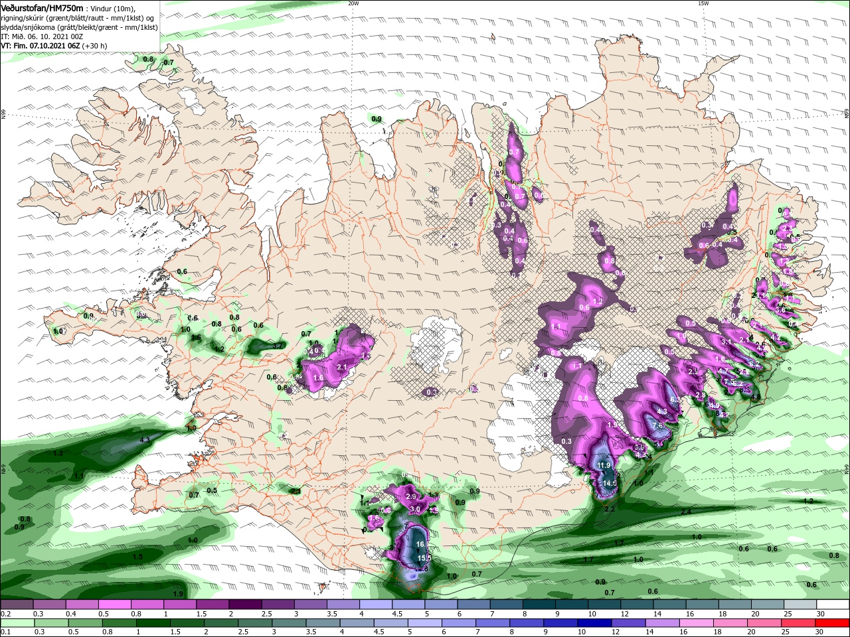850x637 pixels.
Task: Click the 2.9 snowfall value
Action: [410, 496]
